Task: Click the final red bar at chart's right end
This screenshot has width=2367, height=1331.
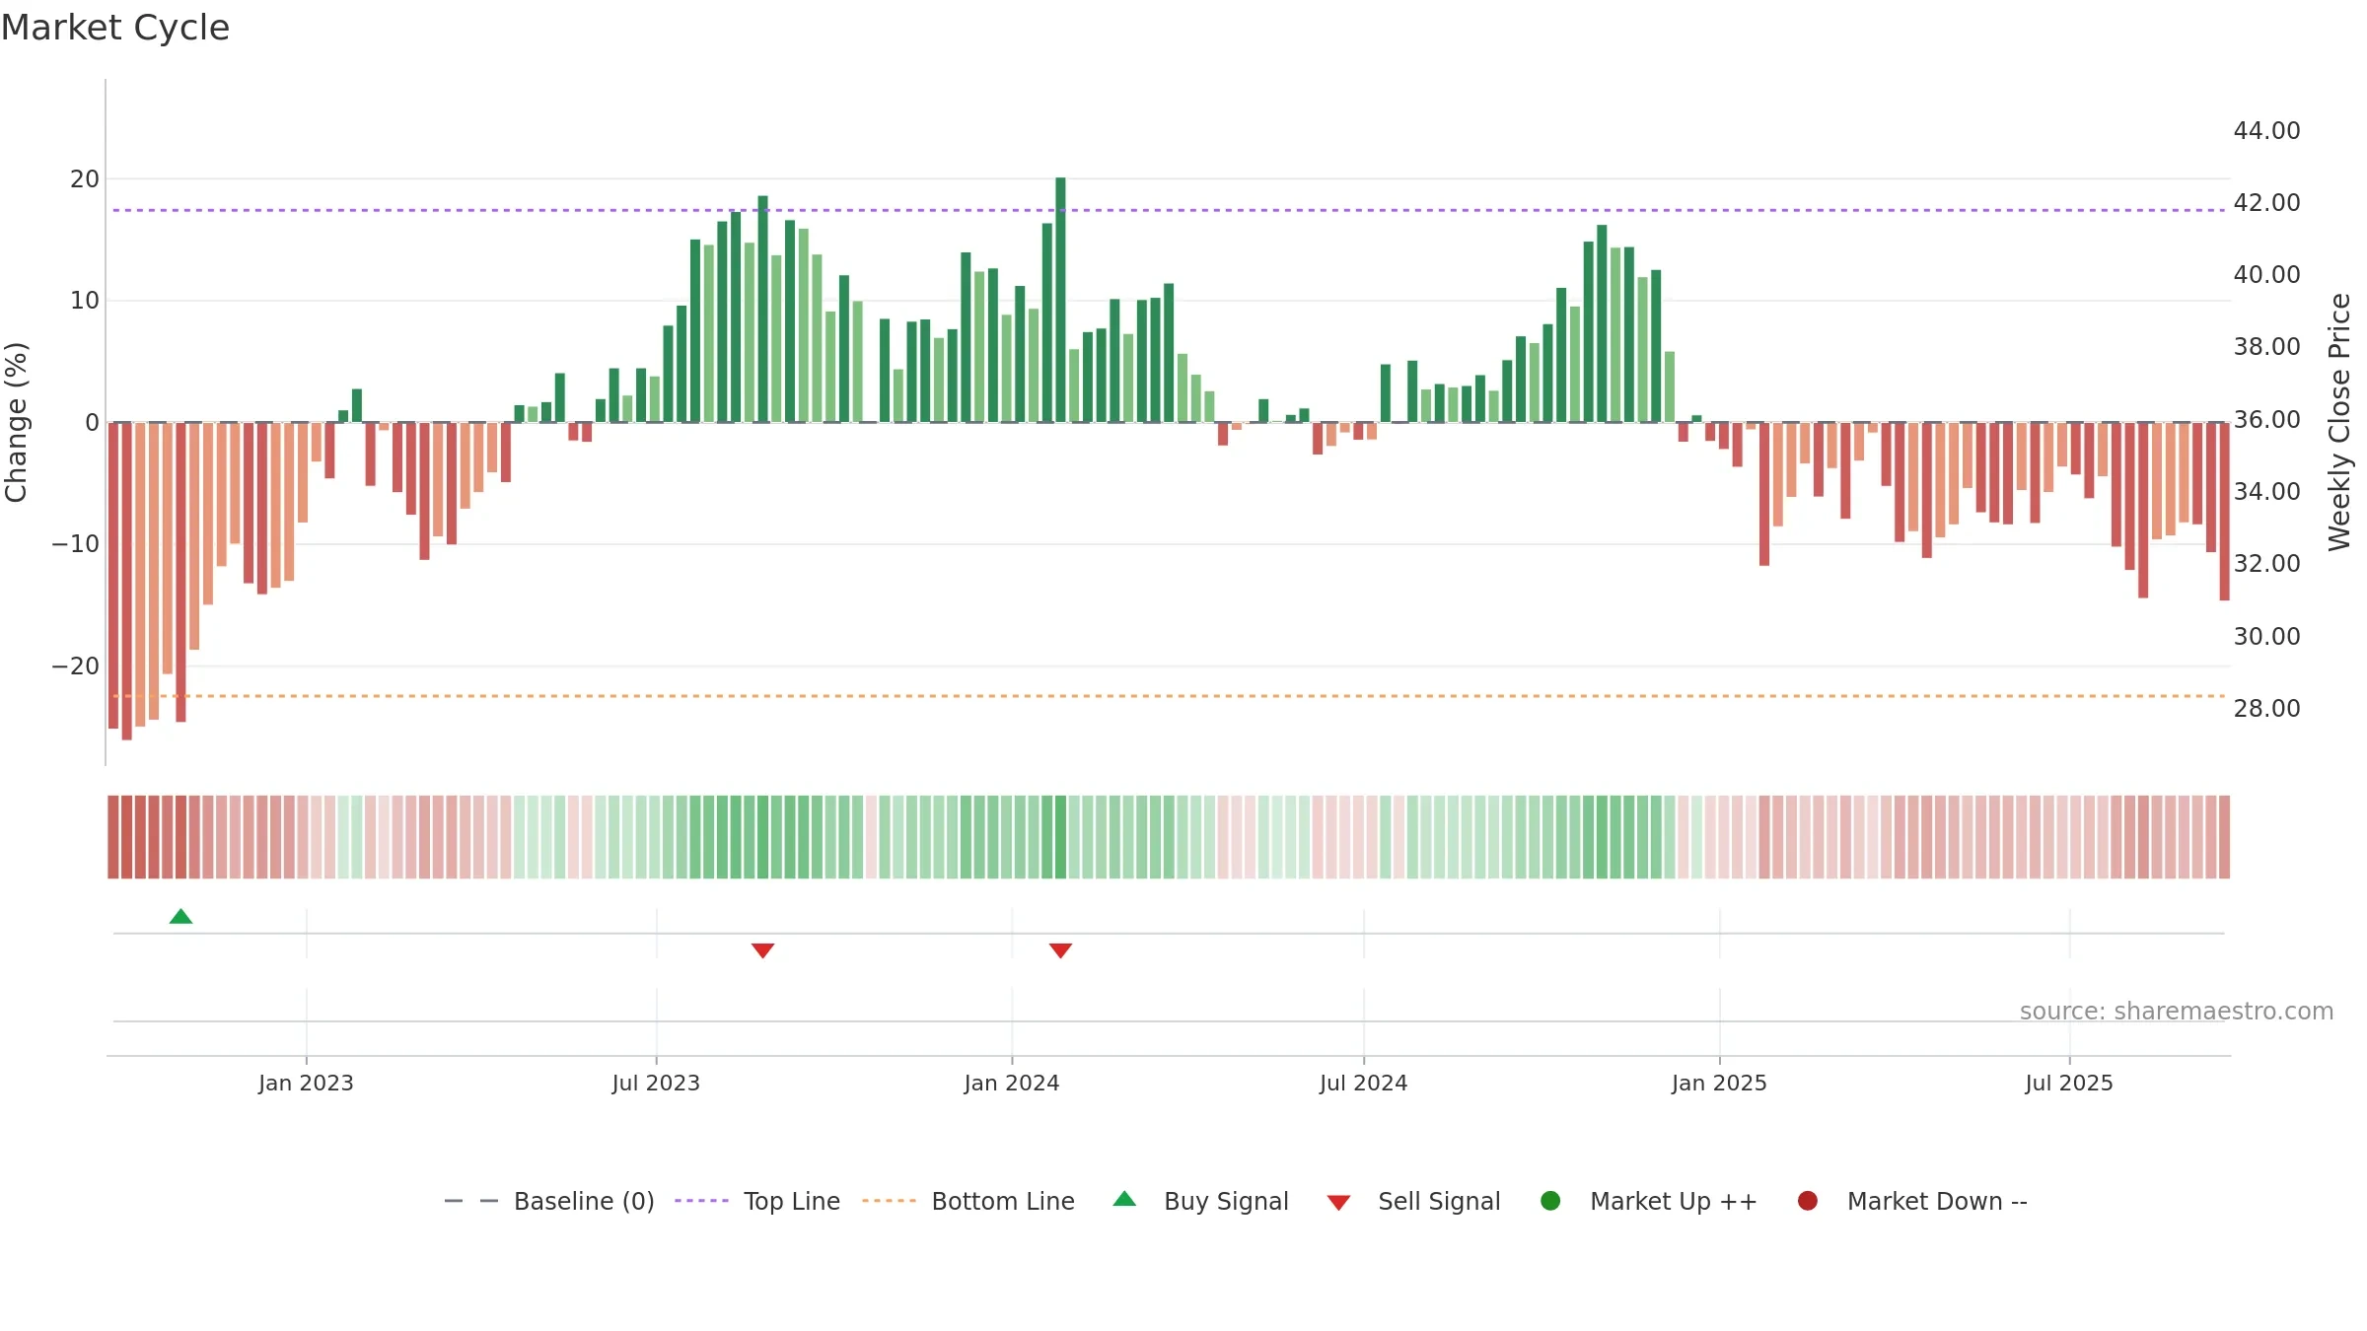Action: pyautogui.click(x=2224, y=511)
